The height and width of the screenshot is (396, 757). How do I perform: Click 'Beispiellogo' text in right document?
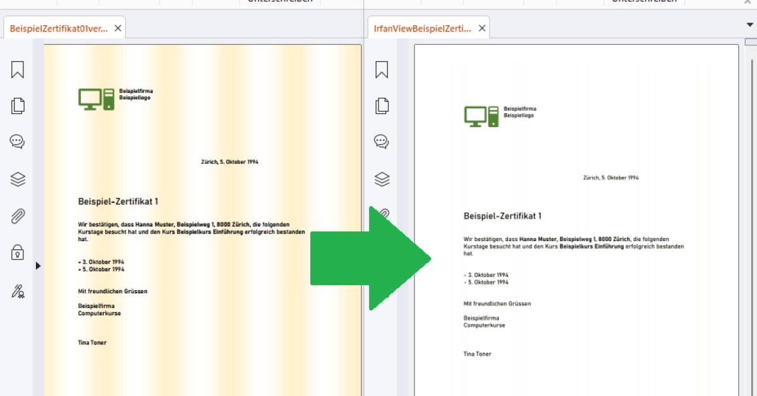[x=519, y=115]
